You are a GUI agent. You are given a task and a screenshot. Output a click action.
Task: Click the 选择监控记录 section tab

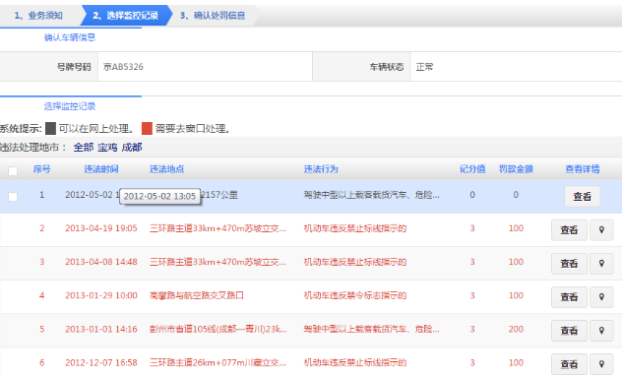[x=70, y=106]
